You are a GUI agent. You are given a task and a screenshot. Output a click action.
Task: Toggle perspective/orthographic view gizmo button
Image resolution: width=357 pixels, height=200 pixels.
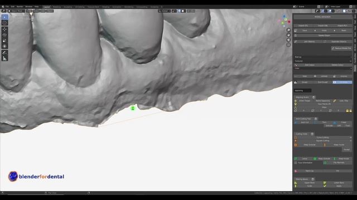point(288,45)
